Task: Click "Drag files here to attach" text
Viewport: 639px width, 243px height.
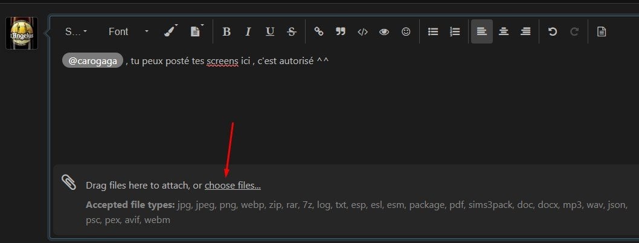Action: coord(138,186)
